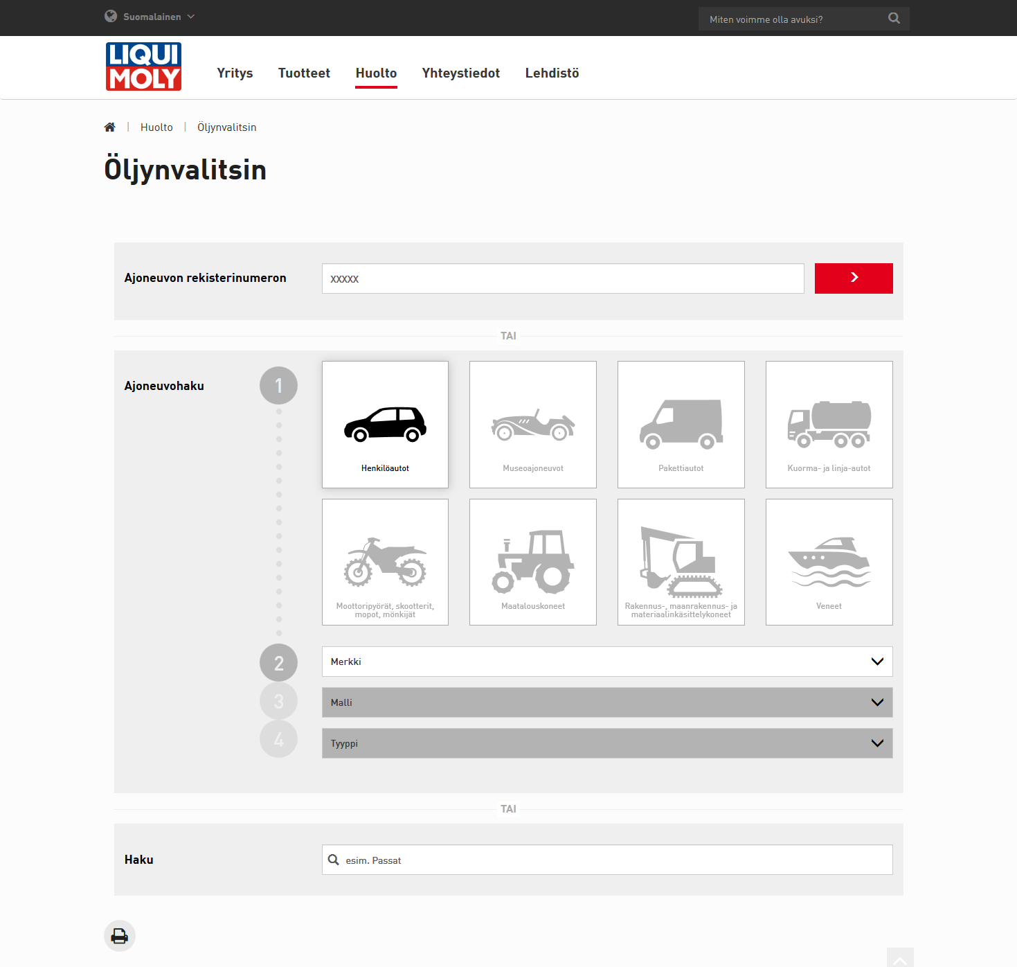Open the Tyyppi dropdown
The width and height of the screenshot is (1017, 967).
pos(606,743)
